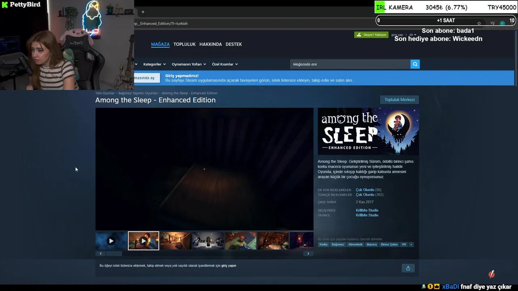Open the Oynamanın Yolları dropdown
Image resolution: width=518 pixels, height=291 pixels.
click(189, 64)
